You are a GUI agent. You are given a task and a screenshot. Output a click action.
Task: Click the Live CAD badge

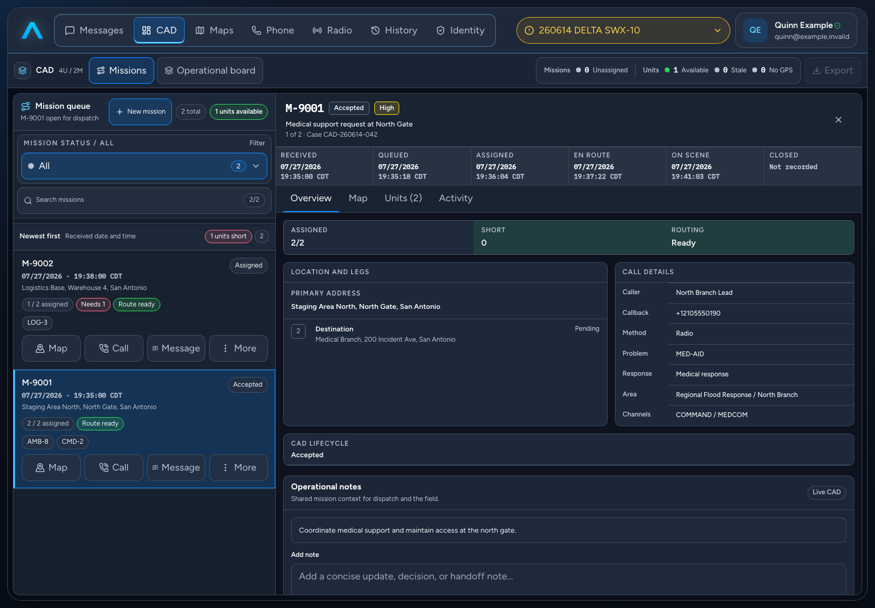click(x=826, y=492)
